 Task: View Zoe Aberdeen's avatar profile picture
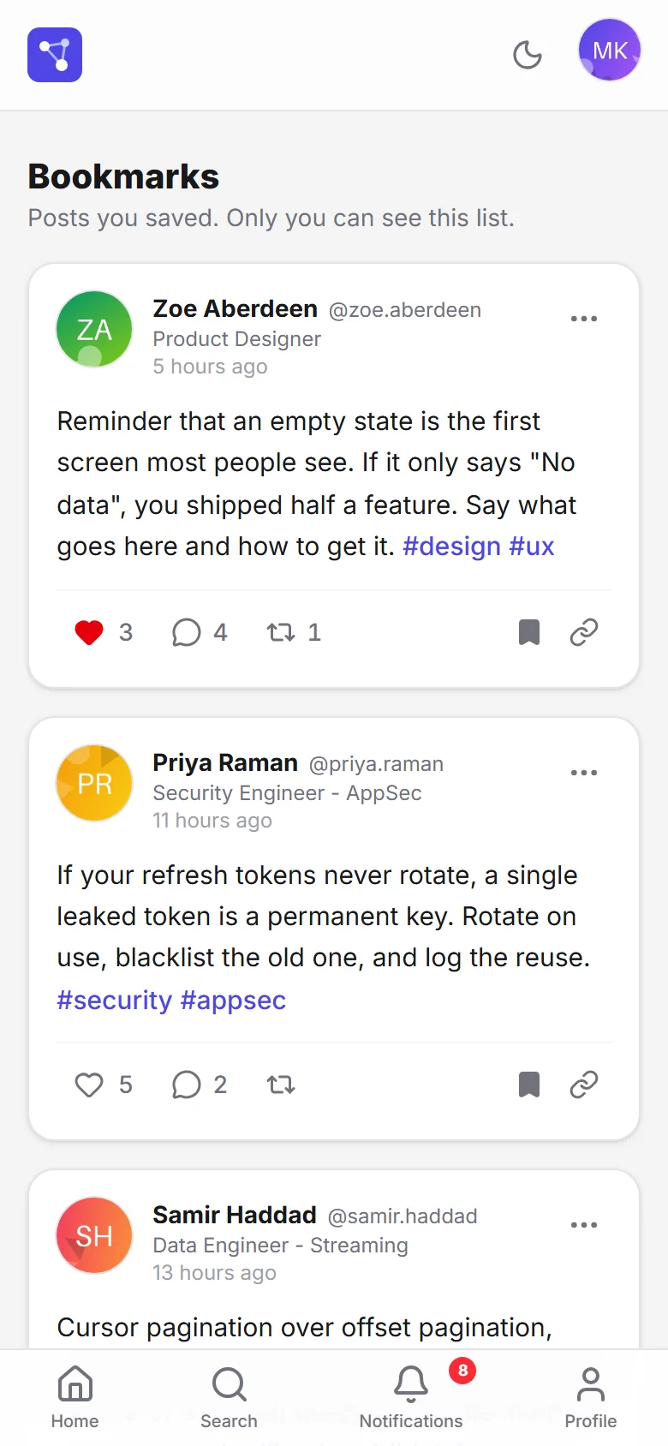tap(94, 329)
